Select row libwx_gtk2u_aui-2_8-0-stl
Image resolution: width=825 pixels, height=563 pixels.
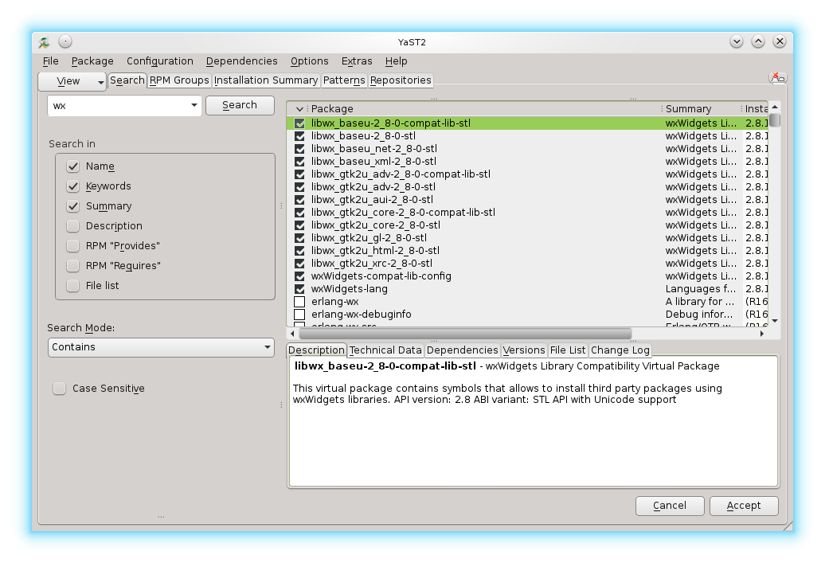tap(527, 200)
